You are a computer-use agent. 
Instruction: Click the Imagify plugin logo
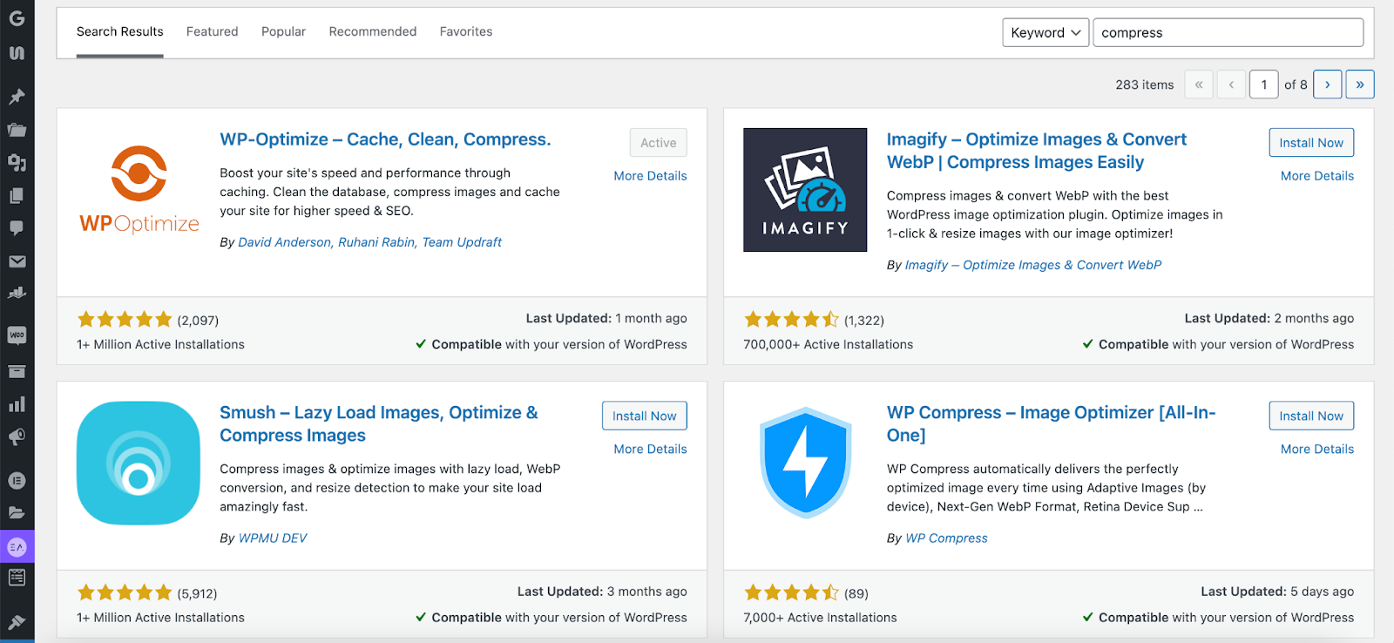[805, 190]
